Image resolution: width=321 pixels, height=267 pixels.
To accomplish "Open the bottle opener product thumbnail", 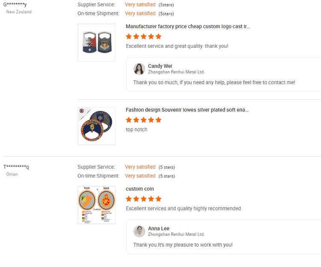I will tap(96, 42).
